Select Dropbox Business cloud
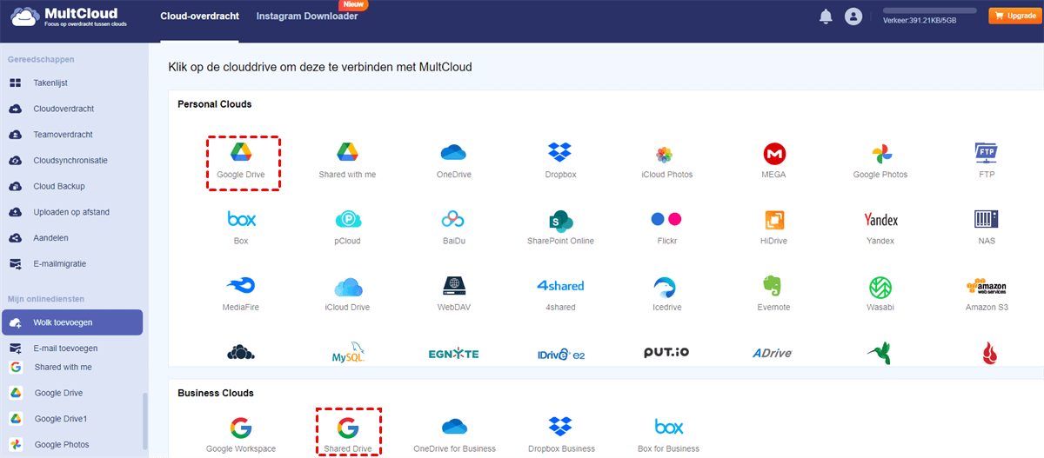Image resolution: width=1044 pixels, height=458 pixels. point(560,435)
